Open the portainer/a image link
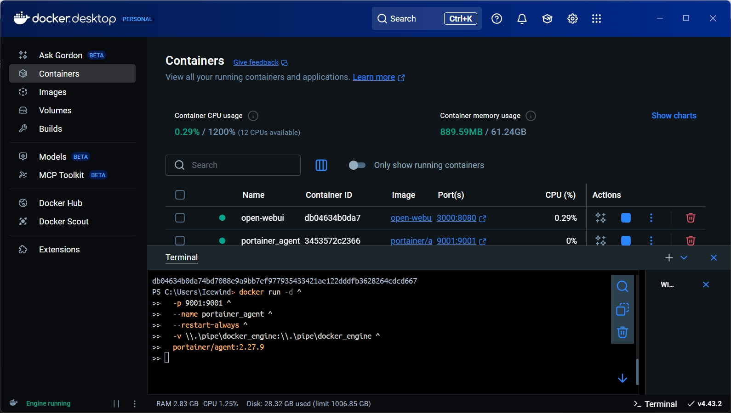 click(x=411, y=241)
